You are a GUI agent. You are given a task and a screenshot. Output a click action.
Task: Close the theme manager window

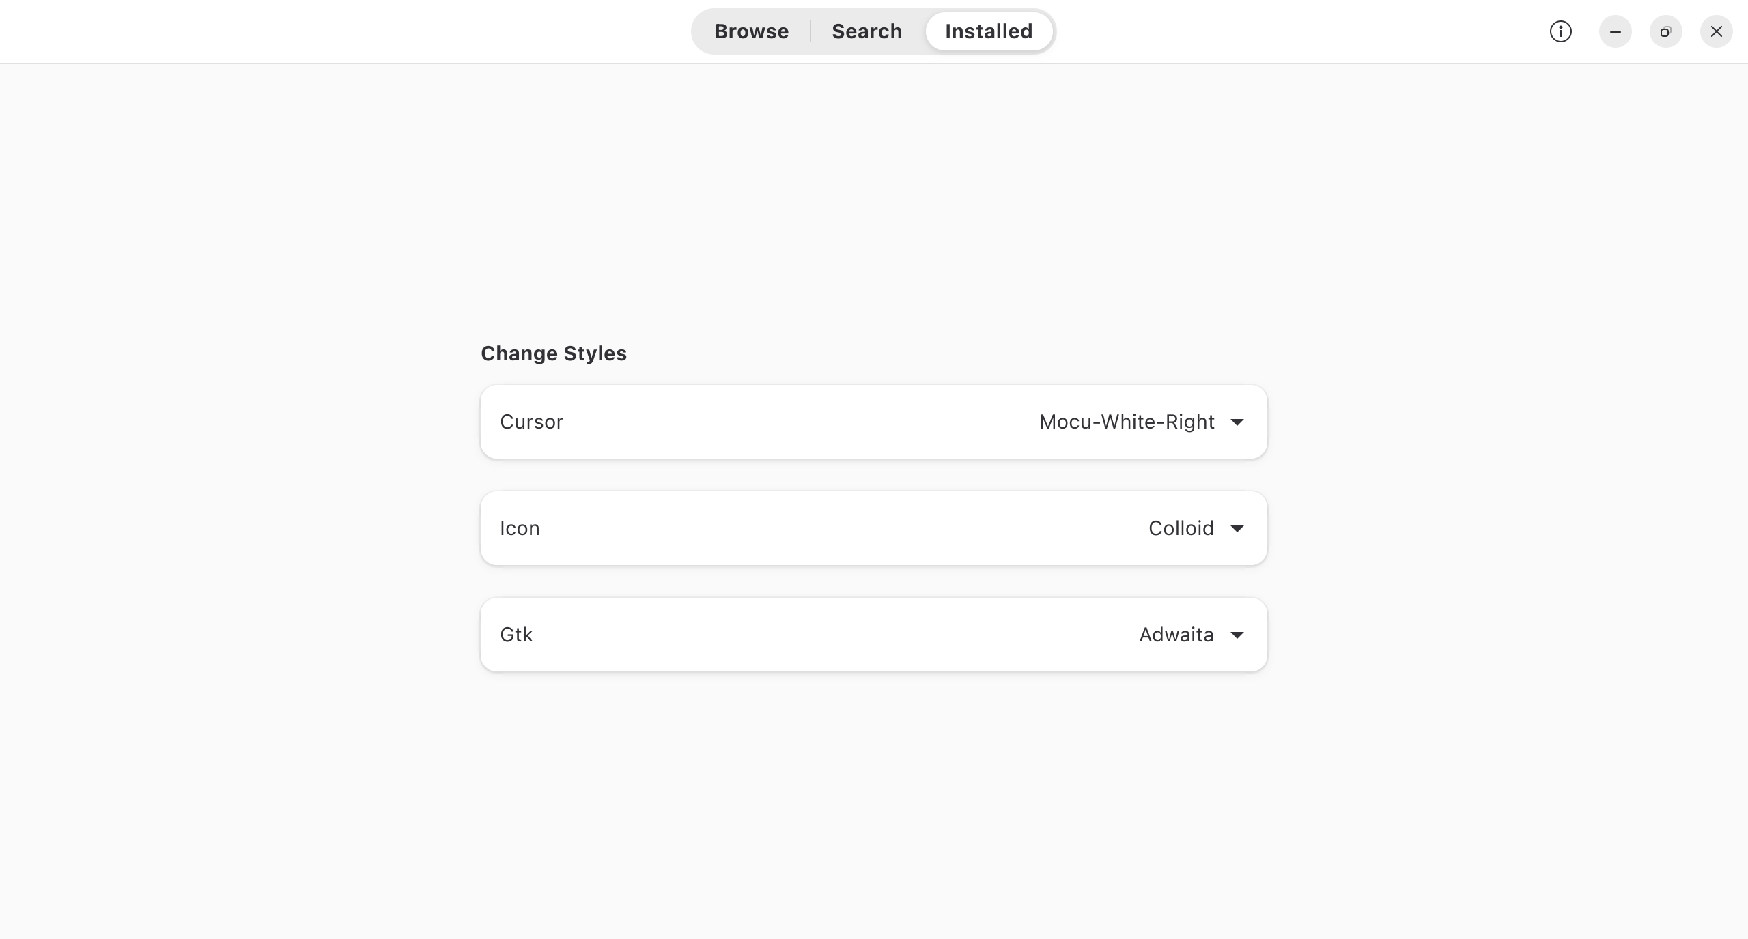point(1716,31)
